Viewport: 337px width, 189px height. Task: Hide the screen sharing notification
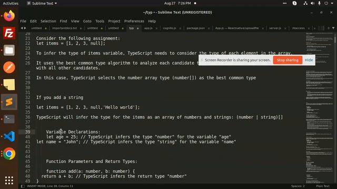pos(309,60)
